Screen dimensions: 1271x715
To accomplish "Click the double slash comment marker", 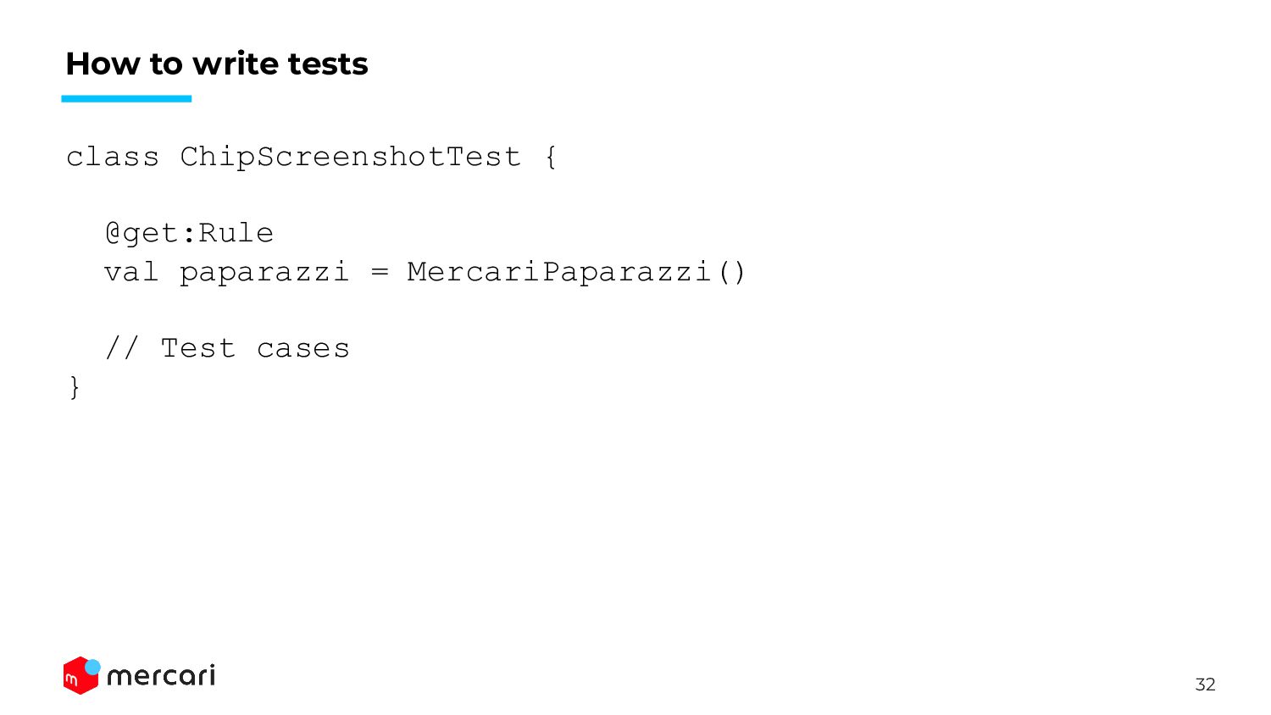I will [121, 348].
